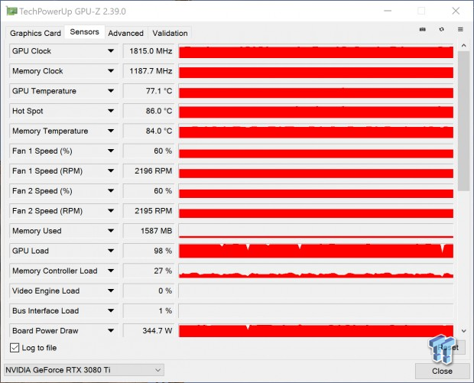Click the 86.0 °C Hot Spot value
The image size is (474, 383).
[148, 111]
